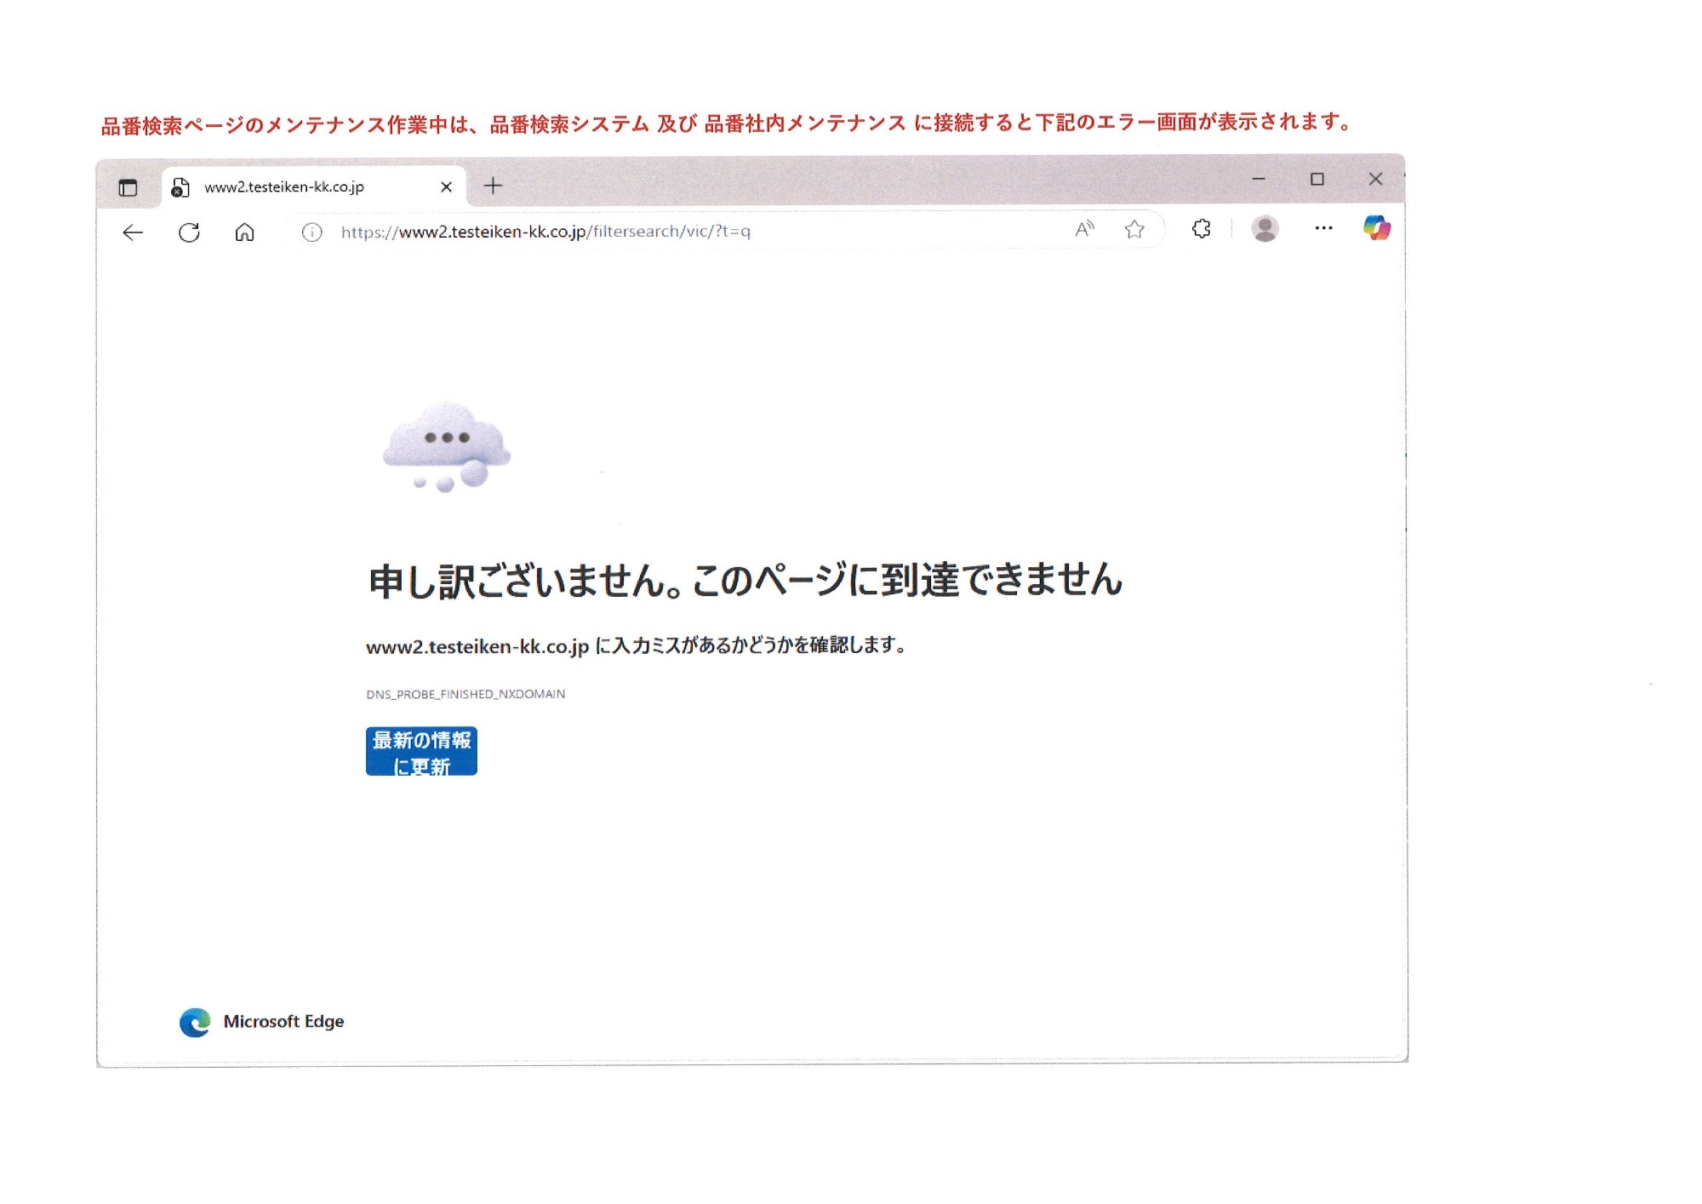Close the www2.testeiken-kk.co.jp tab

point(446,187)
